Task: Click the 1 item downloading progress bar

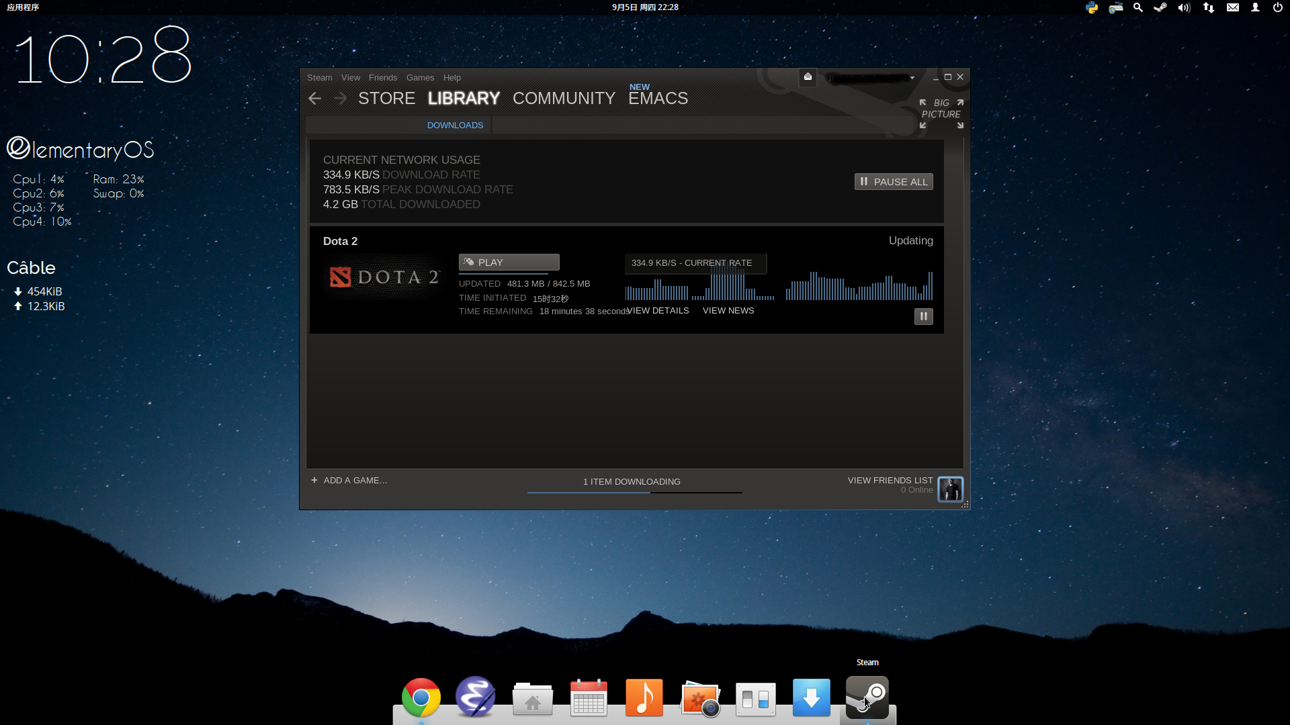Action: click(634, 492)
